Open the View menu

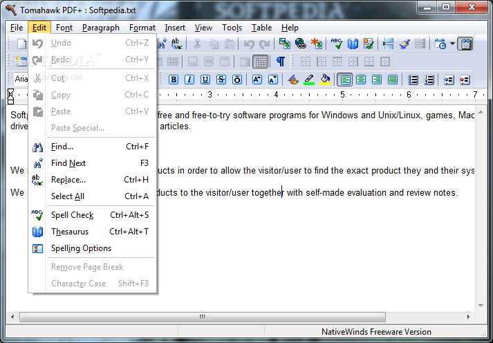pyautogui.click(x=203, y=28)
